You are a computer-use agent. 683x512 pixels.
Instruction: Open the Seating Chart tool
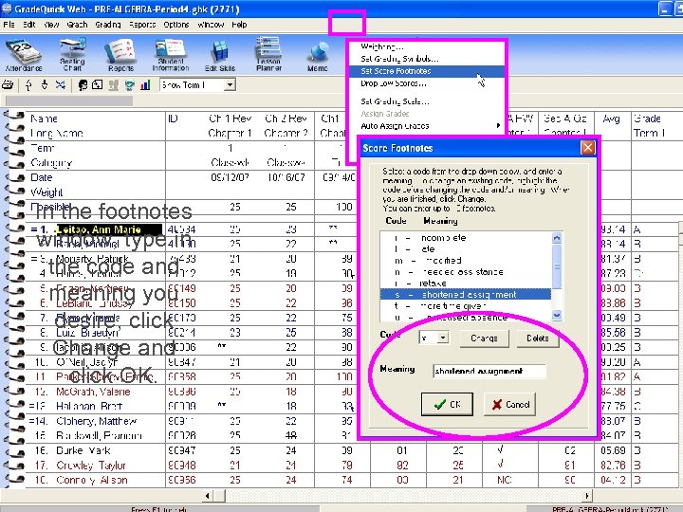pyautogui.click(x=72, y=55)
